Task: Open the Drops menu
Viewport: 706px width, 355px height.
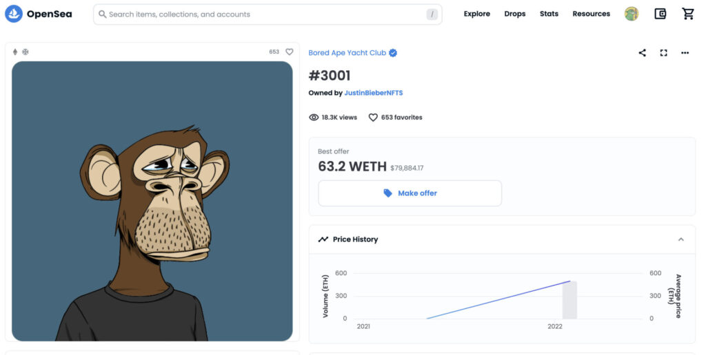Action: [x=514, y=14]
